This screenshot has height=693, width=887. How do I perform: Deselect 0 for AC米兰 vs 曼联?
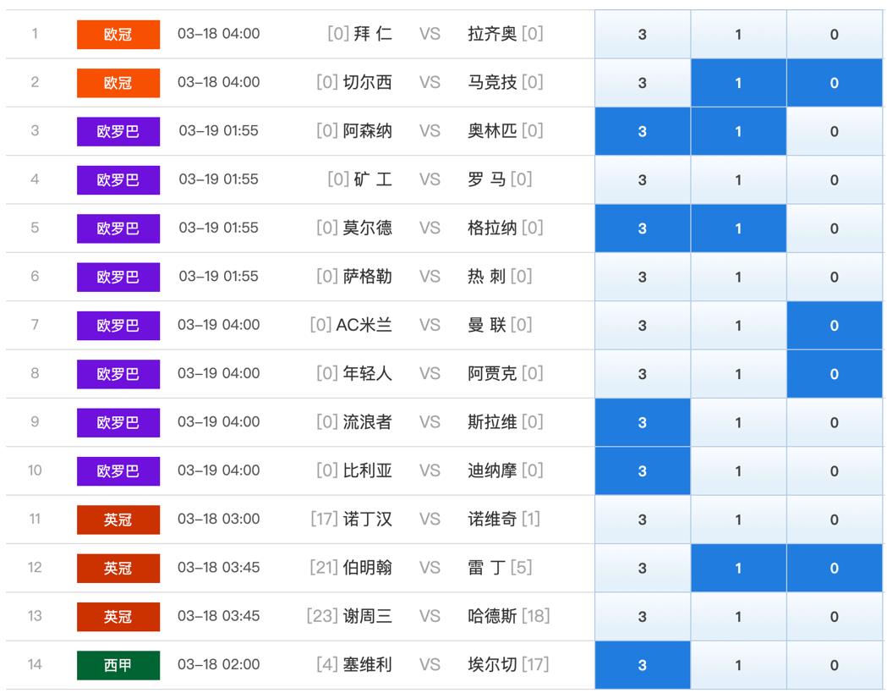pos(835,326)
